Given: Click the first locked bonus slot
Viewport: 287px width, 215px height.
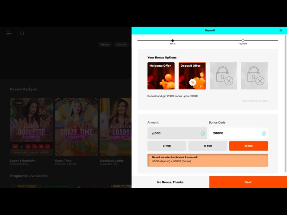Looking at the screenshot, I should (x=223, y=75).
